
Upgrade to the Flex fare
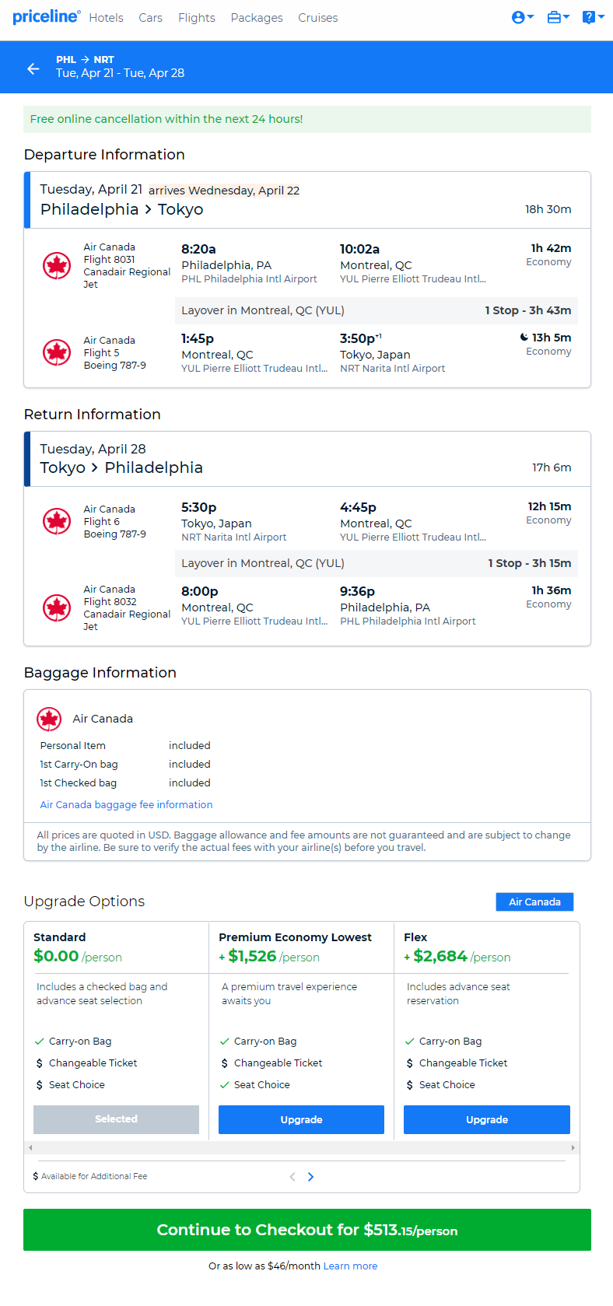tap(487, 1119)
